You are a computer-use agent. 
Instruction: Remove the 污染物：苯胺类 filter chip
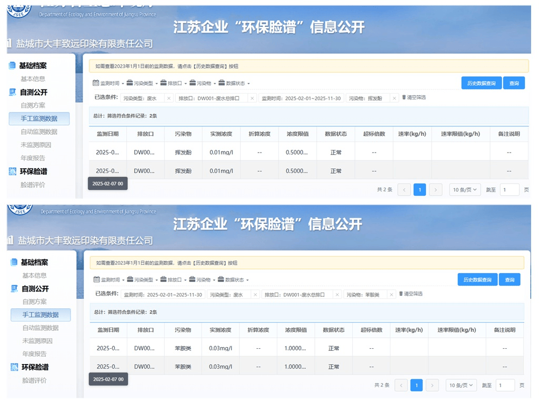point(391,295)
